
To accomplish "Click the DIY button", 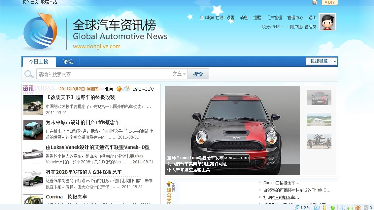I will pyautogui.click(x=330, y=2).
